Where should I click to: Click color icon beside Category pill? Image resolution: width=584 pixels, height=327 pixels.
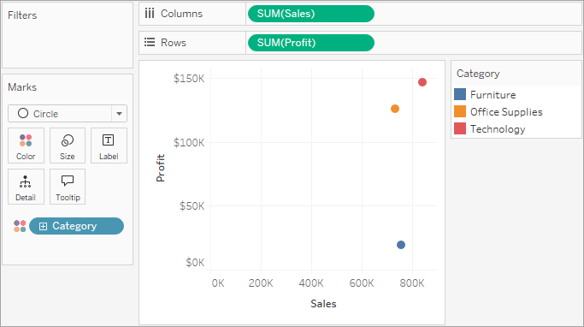point(20,226)
